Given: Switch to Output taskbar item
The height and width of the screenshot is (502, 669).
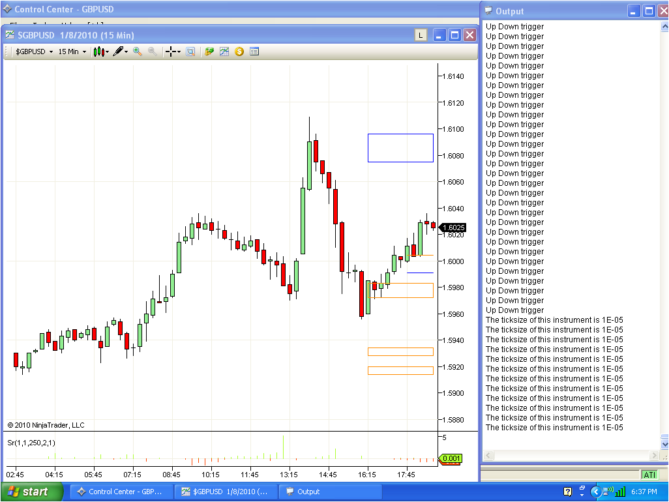Looking at the screenshot, I should tap(330, 492).
